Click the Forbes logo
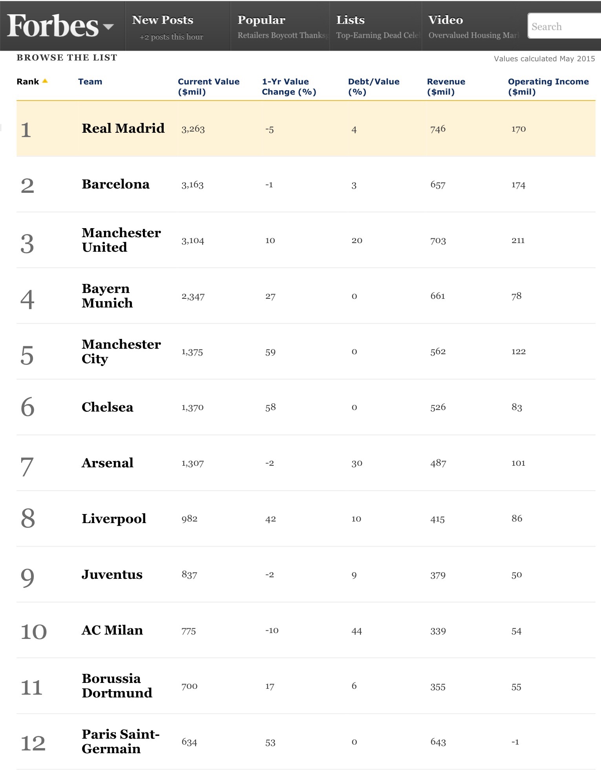Image resolution: width=601 pixels, height=774 pixels. [53, 26]
